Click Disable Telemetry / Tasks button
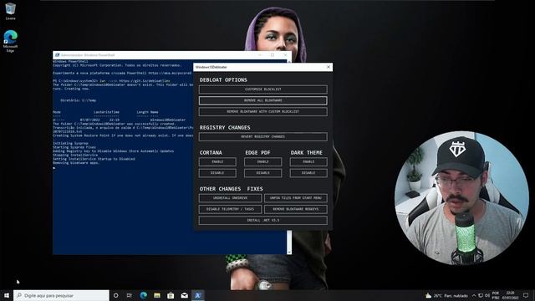535x301 pixels. (x=231, y=209)
